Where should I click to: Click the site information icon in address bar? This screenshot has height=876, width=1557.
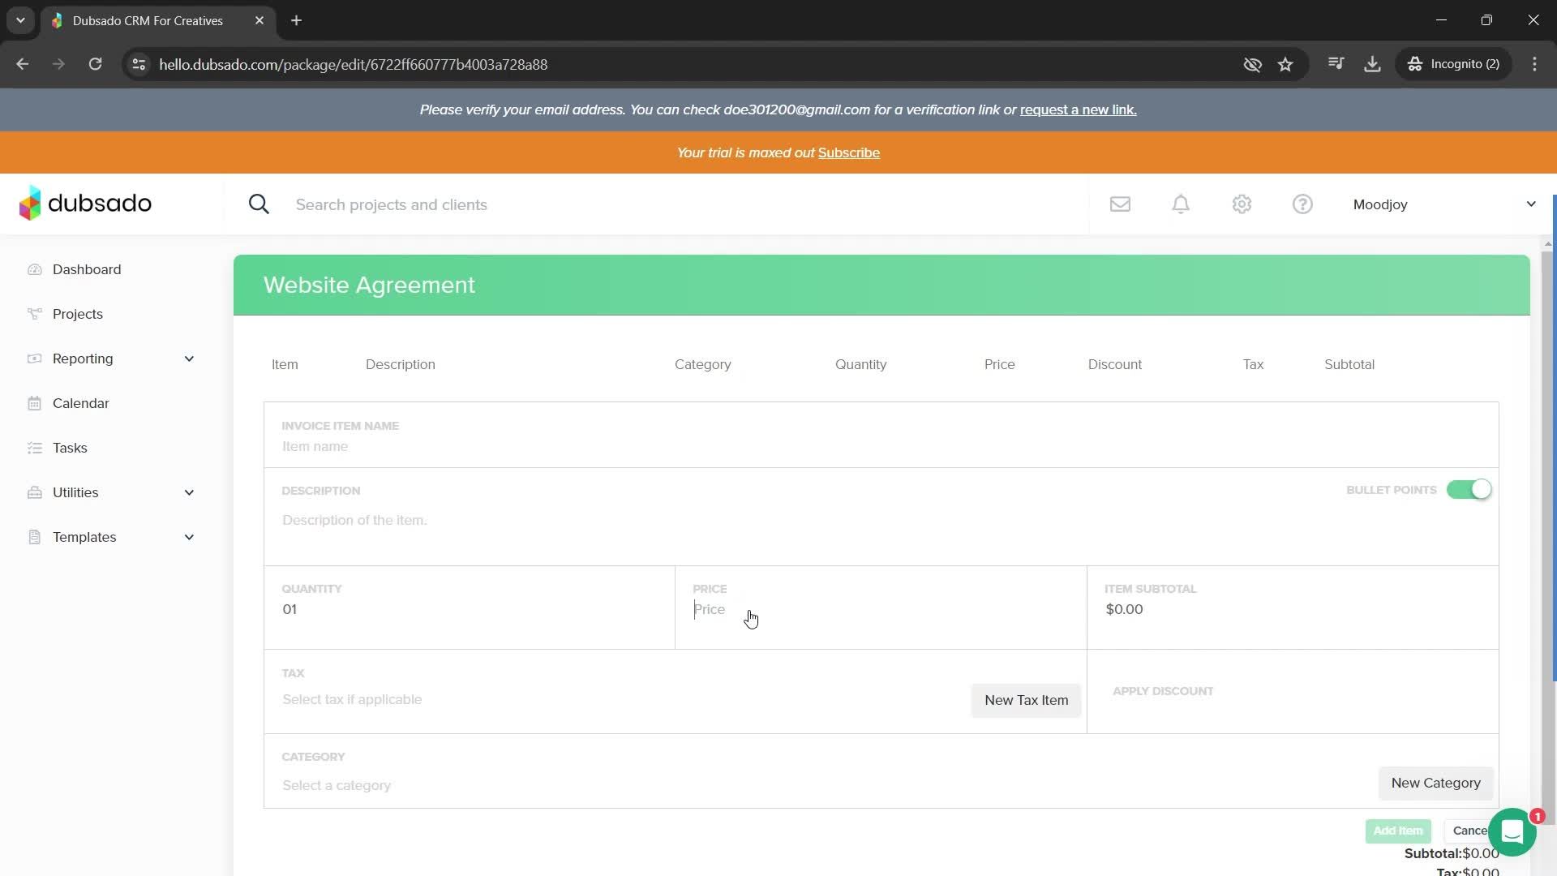click(139, 64)
